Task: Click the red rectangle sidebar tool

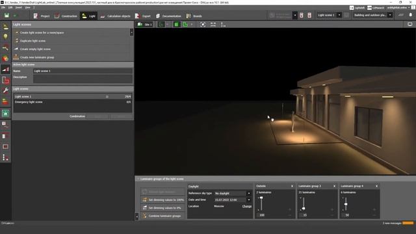Action: point(6,146)
